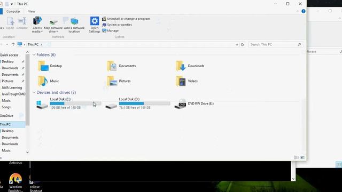Select Local Disk (D:) drive icon
The image size is (342, 192).
[x=111, y=106]
